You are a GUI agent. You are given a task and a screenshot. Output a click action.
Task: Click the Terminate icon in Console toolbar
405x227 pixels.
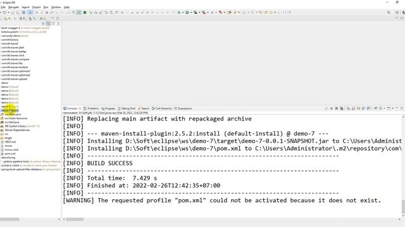tap(332, 108)
